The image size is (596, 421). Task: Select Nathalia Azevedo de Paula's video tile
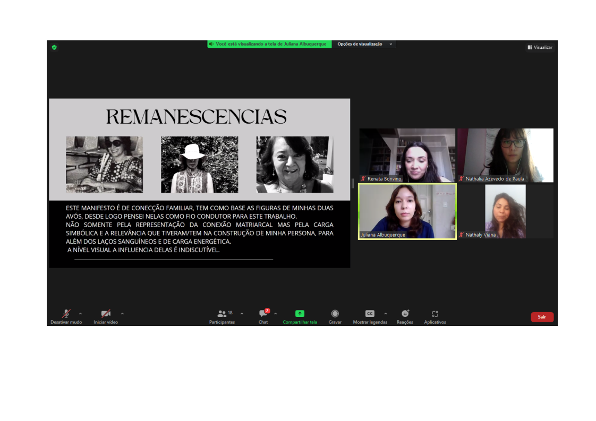[x=505, y=155]
